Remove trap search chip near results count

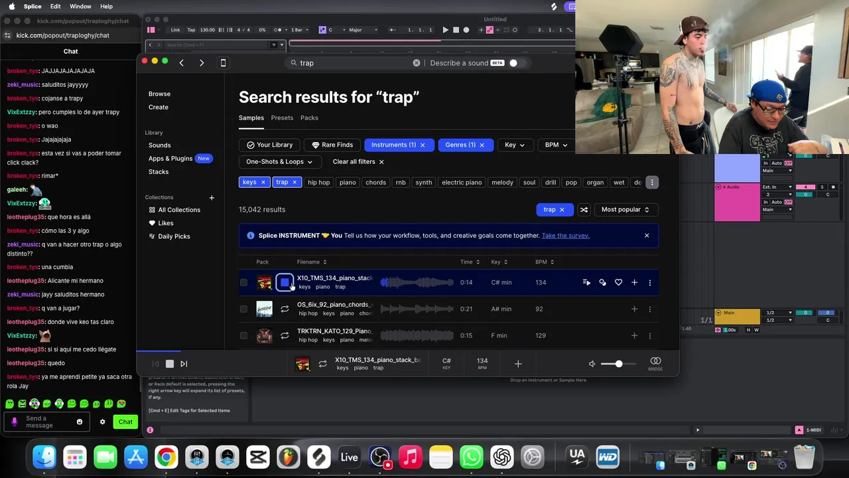point(562,210)
